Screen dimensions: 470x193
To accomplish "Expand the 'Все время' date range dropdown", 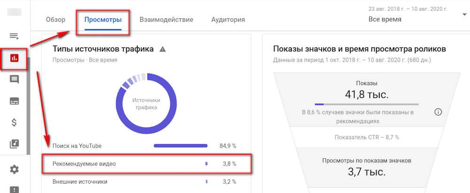I will (x=463, y=15).
